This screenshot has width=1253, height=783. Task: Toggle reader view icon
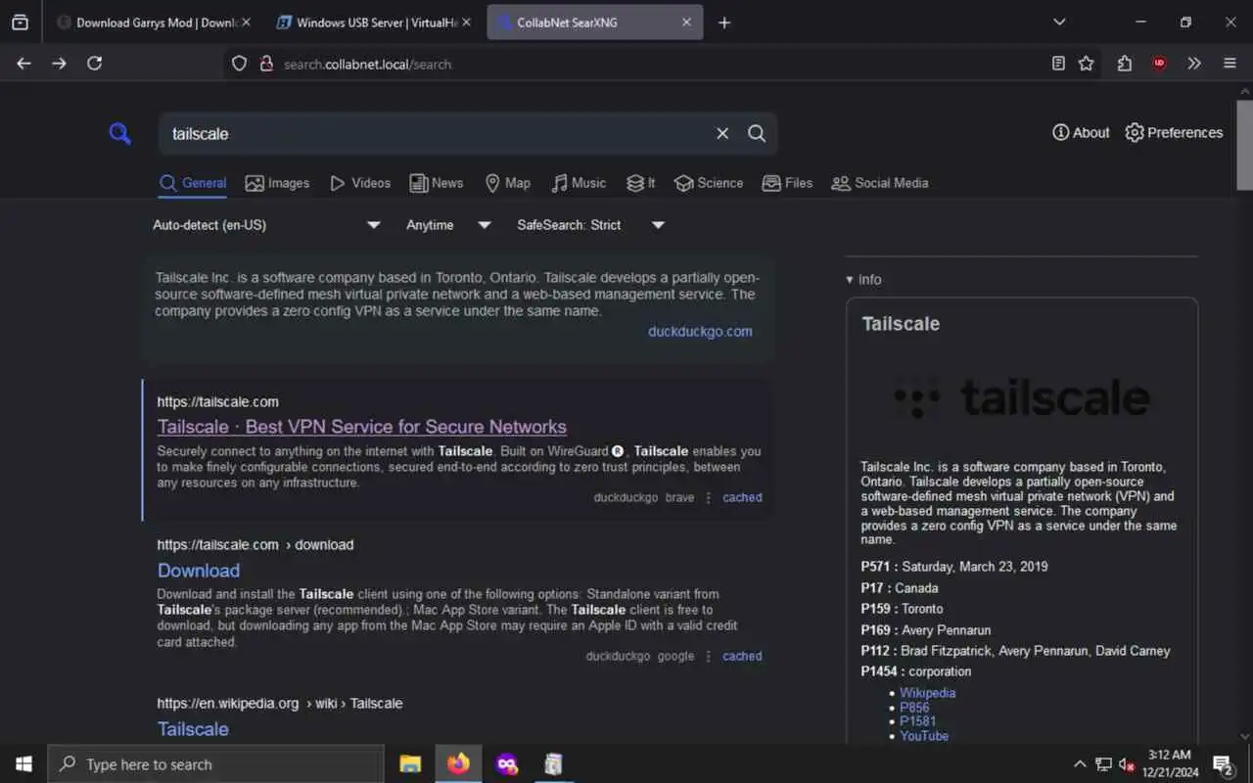(x=1058, y=63)
